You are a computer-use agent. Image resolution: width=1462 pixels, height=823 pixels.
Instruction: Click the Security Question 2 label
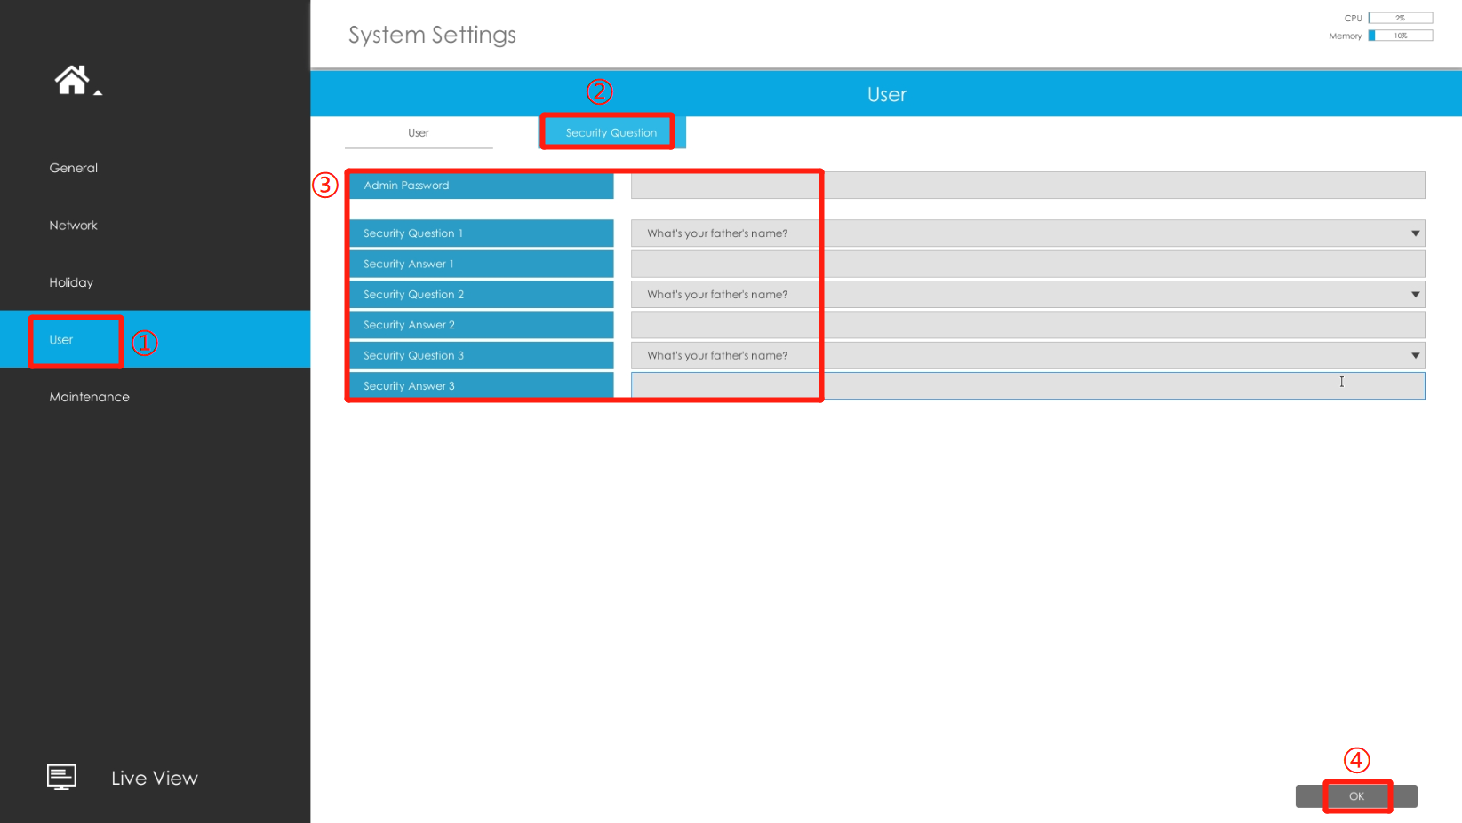point(481,295)
